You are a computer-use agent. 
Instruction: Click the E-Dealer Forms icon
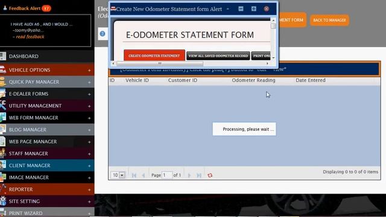point(2,93)
